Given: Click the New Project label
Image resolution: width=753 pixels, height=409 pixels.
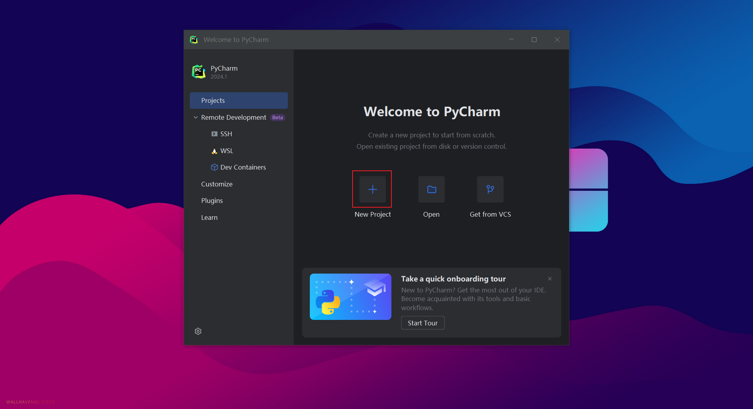Looking at the screenshot, I should [373, 214].
